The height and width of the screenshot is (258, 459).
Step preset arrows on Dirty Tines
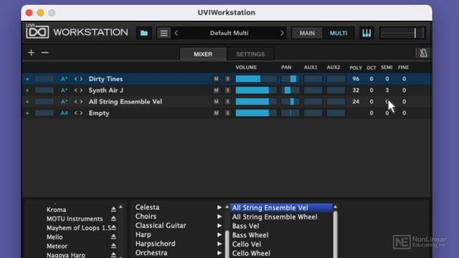click(x=78, y=79)
